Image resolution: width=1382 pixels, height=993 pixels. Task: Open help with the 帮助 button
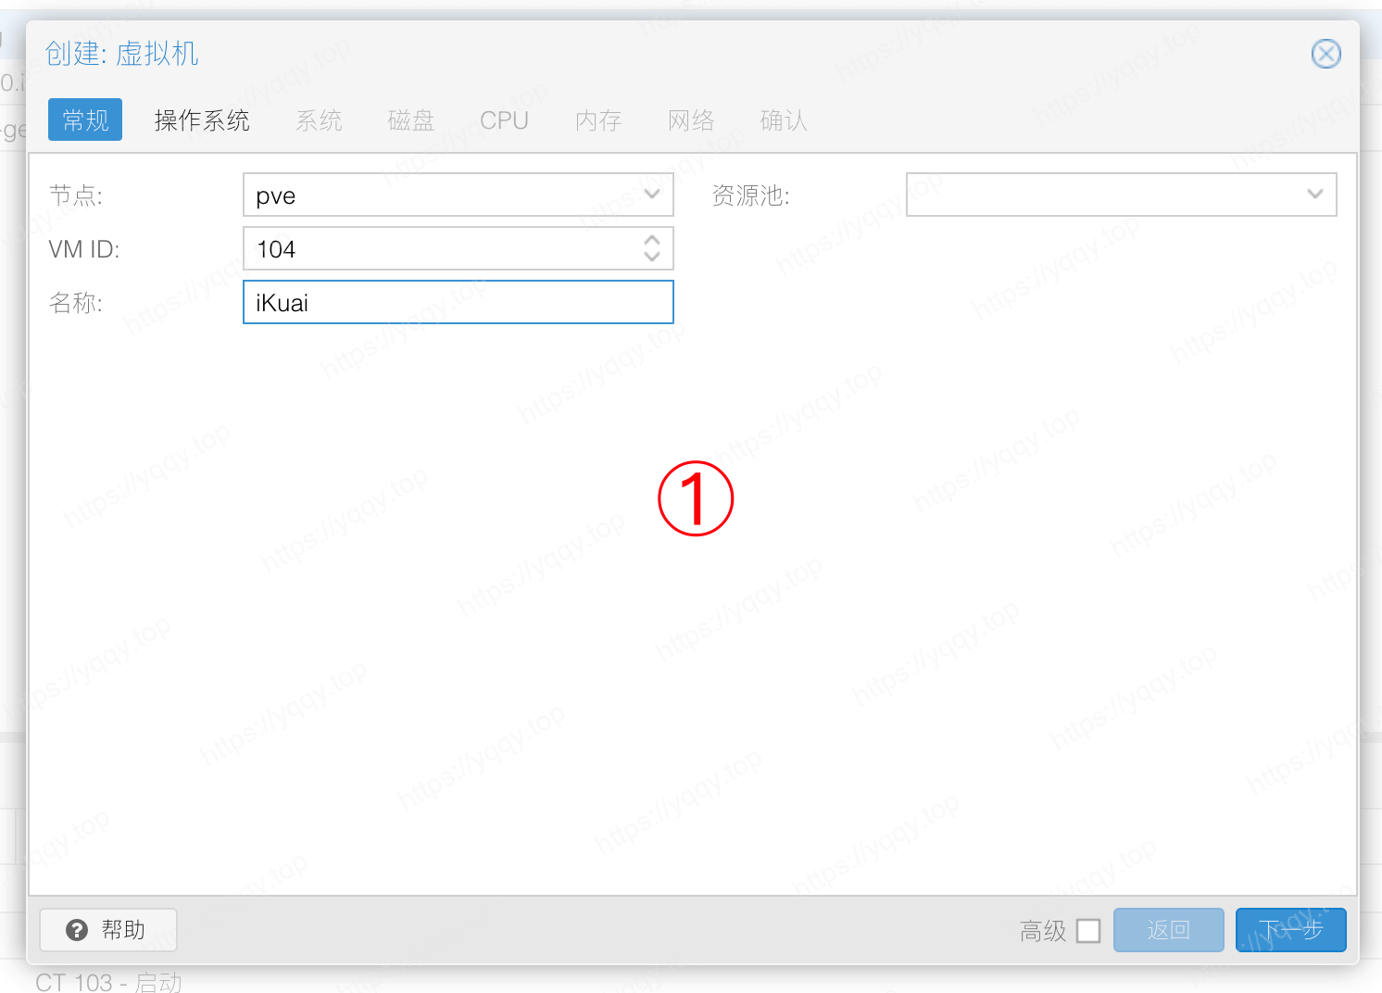(107, 929)
